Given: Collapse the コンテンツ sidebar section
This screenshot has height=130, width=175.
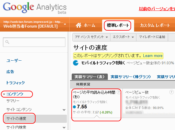Looking at the screenshot, I should coord(4,94).
